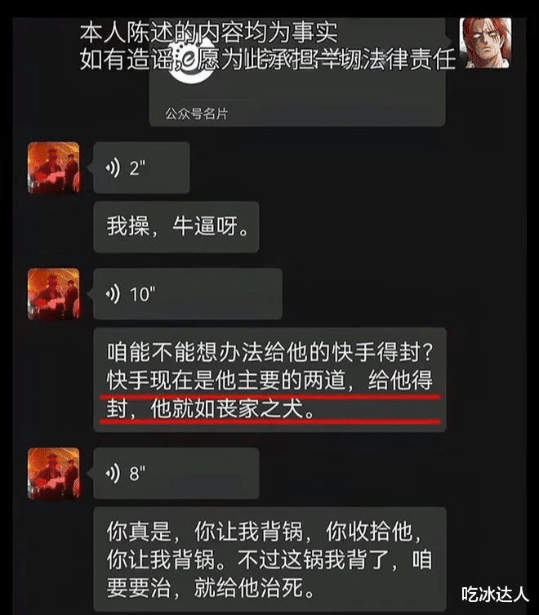This screenshot has height=615, width=539.
Task: Tap the 本人陈述的内容均为事实 overlay caption
Action: 209,33
